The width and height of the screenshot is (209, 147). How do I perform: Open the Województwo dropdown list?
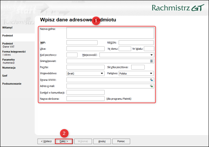[x=102, y=73]
